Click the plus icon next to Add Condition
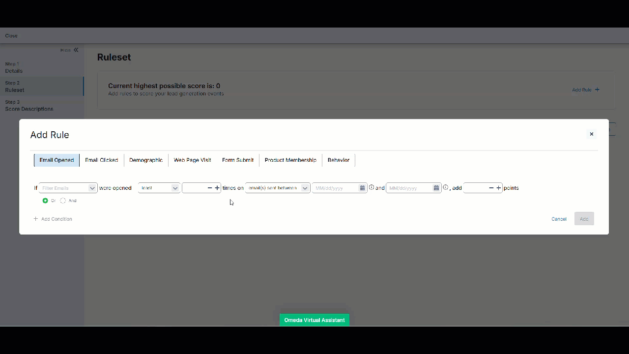 click(35, 218)
